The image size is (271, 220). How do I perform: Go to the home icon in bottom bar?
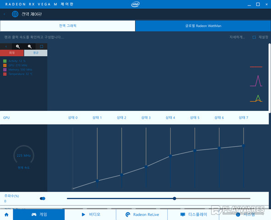click(6, 214)
